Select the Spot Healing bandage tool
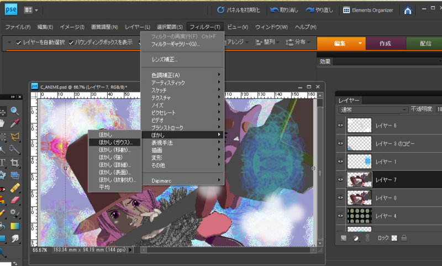The width and height of the screenshot is (442, 266). (15, 188)
